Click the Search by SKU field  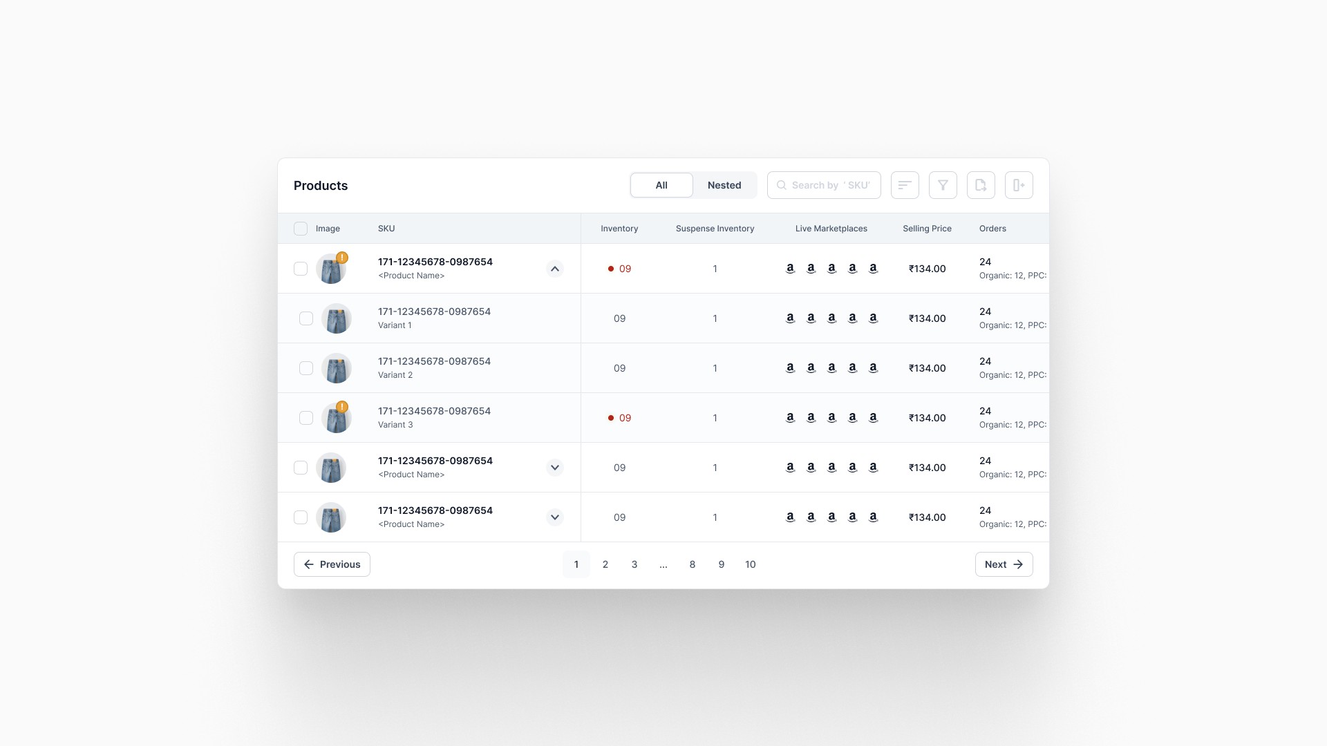(x=829, y=185)
